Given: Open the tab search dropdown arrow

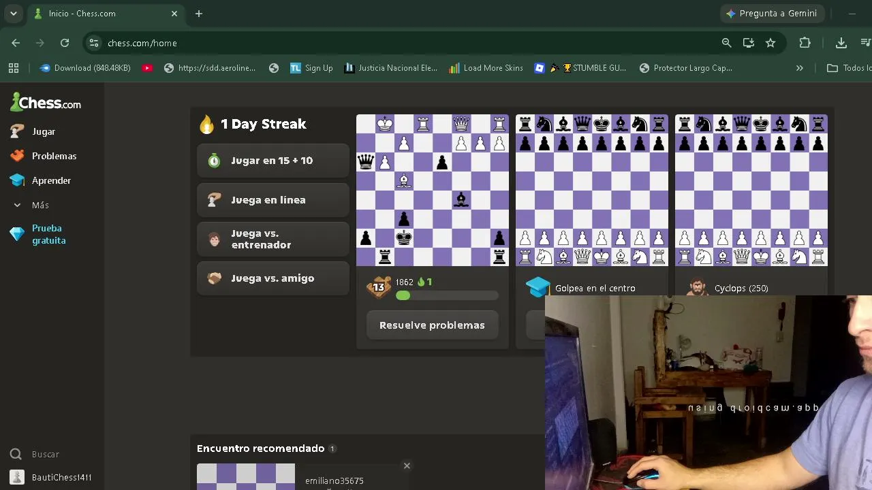Looking at the screenshot, I should pyautogui.click(x=13, y=14).
